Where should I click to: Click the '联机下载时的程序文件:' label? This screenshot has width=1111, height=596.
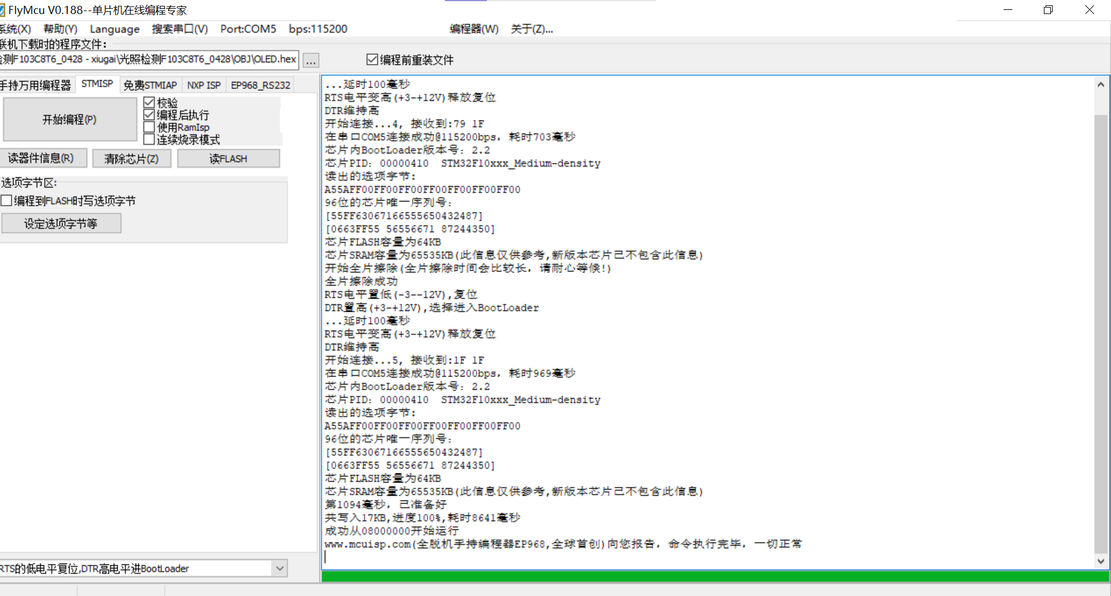(x=53, y=44)
